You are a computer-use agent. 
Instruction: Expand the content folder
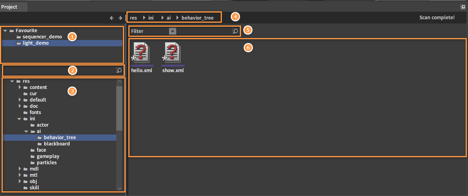(x=20, y=87)
